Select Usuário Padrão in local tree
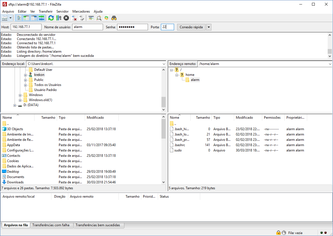This screenshot has height=236, width=333. coord(45,90)
